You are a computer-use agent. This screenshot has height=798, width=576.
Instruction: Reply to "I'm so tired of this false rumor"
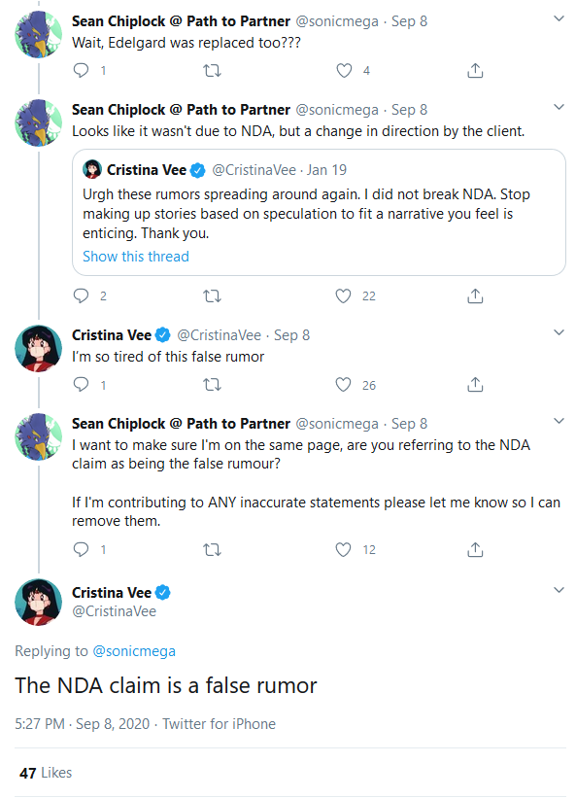click(x=82, y=385)
